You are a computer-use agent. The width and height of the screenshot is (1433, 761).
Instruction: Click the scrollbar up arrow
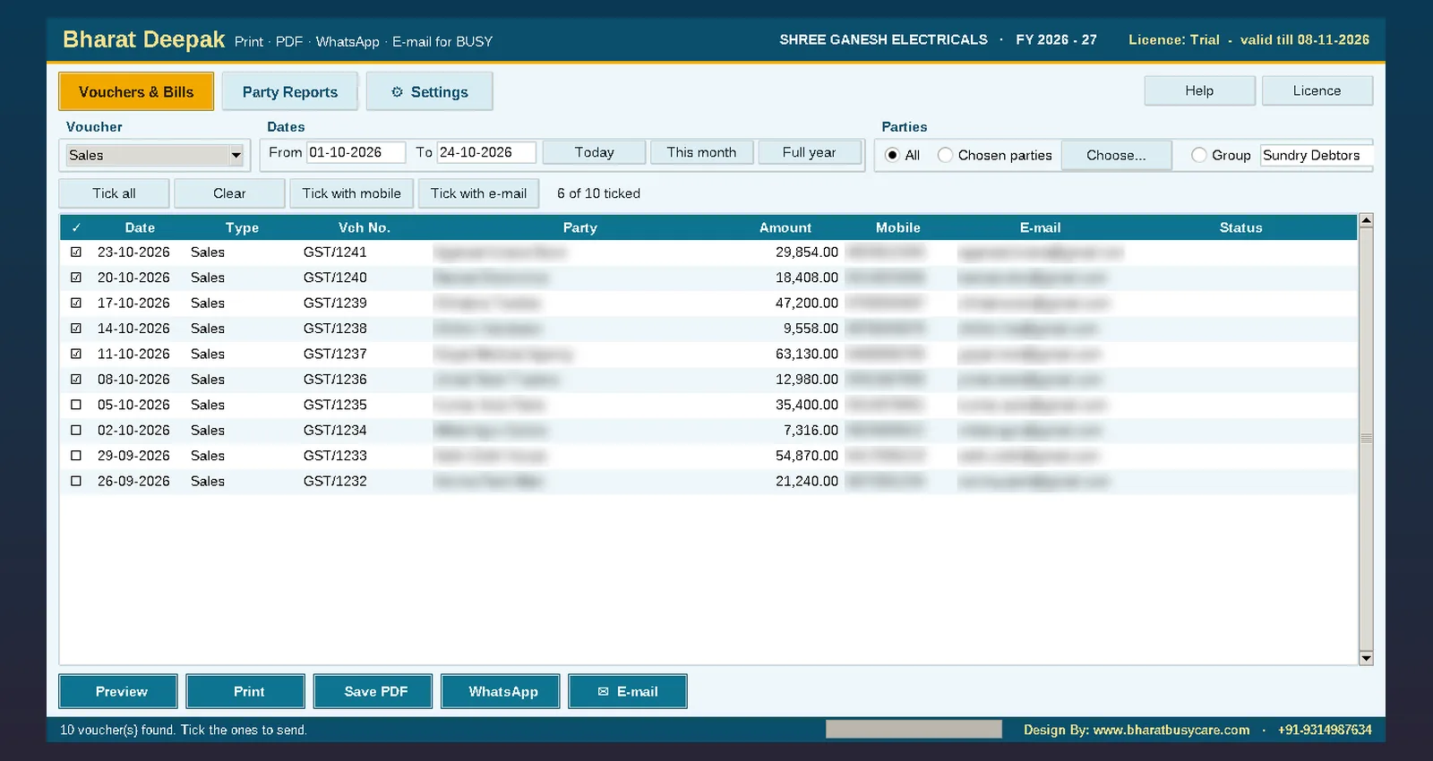point(1366,220)
